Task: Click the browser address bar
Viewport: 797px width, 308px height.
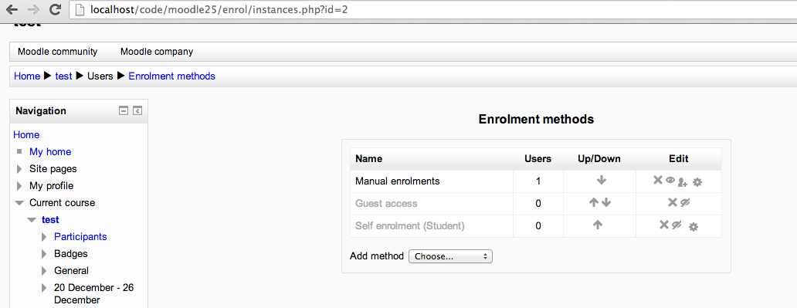Action: click(x=432, y=9)
